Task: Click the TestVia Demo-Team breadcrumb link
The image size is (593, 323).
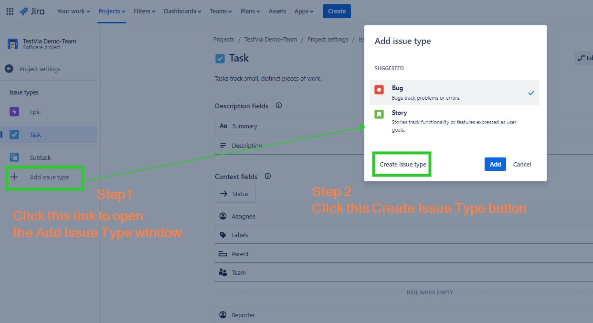Action: (x=271, y=40)
